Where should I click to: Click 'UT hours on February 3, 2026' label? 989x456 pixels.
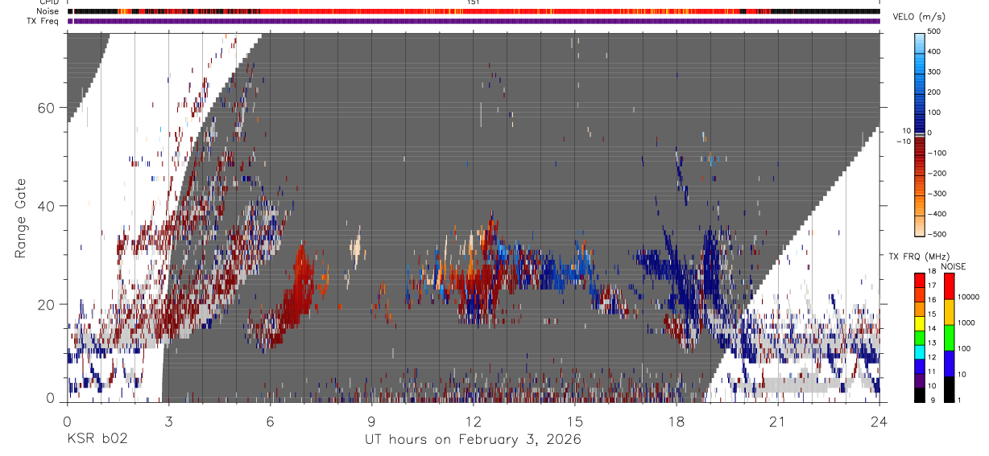coord(473,440)
